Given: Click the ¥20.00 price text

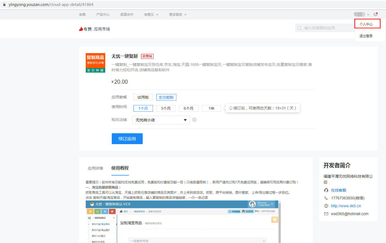Looking at the screenshot, I should click(x=120, y=82).
